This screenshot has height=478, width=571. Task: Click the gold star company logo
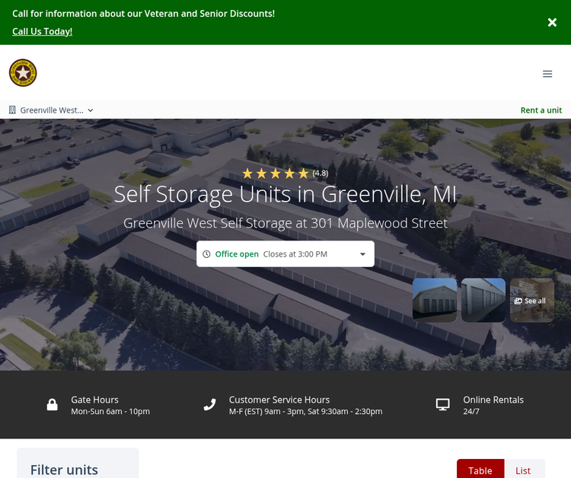pyautogui.click(x=23, y=73)
